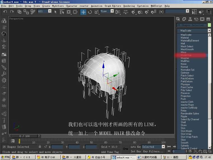Open the MapScaler modifier list dropdown
The height and width of the screenshot is (160, 213).
point(209,31)
